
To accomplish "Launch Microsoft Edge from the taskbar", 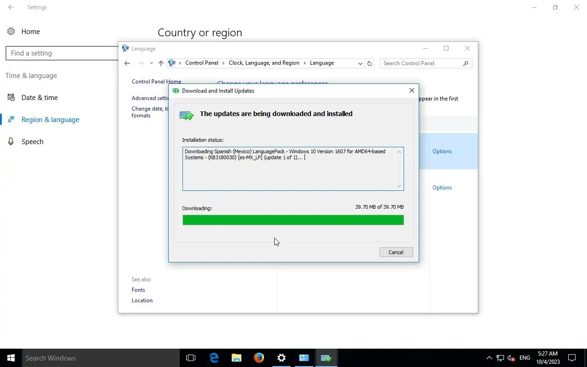I will [214, 358].
